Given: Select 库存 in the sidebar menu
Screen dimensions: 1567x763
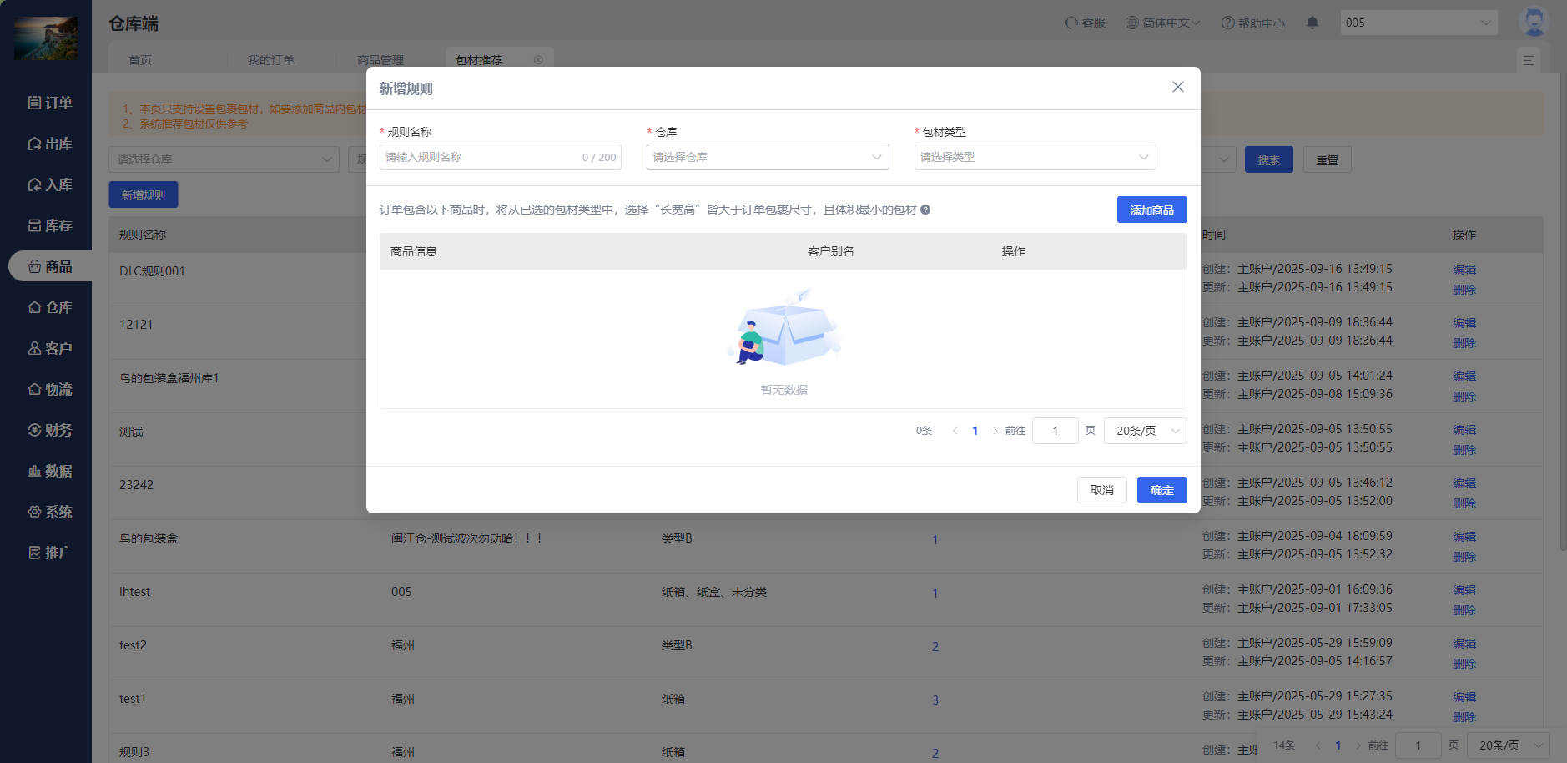Looking at the screenshot, I should pos(50,225).
